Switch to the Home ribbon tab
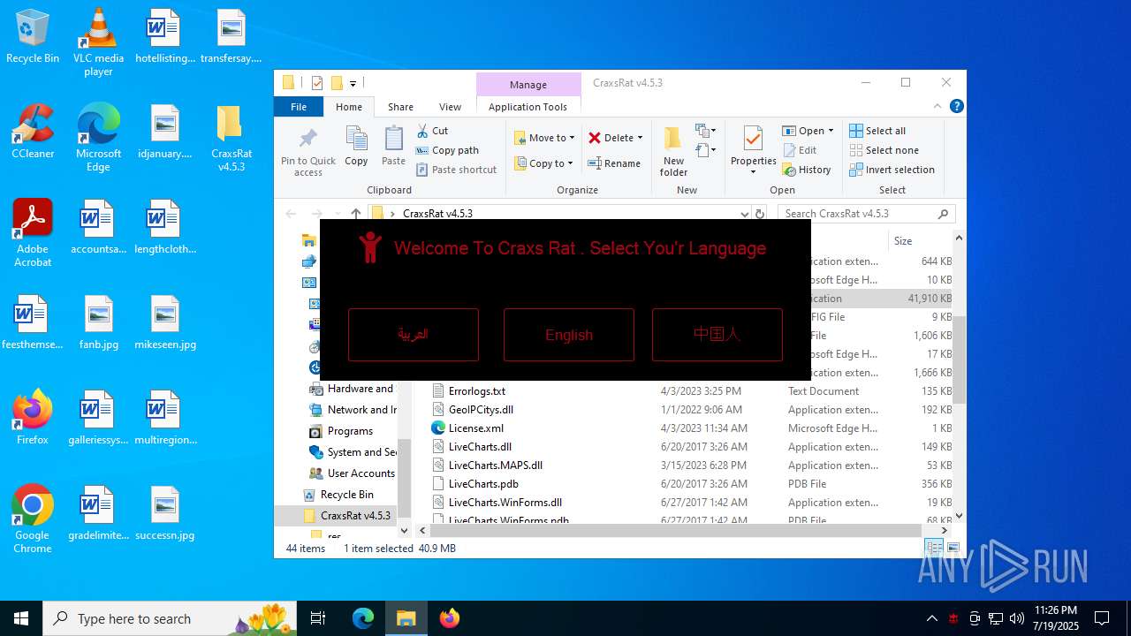The image size is (1131, 636). [349, 107]
